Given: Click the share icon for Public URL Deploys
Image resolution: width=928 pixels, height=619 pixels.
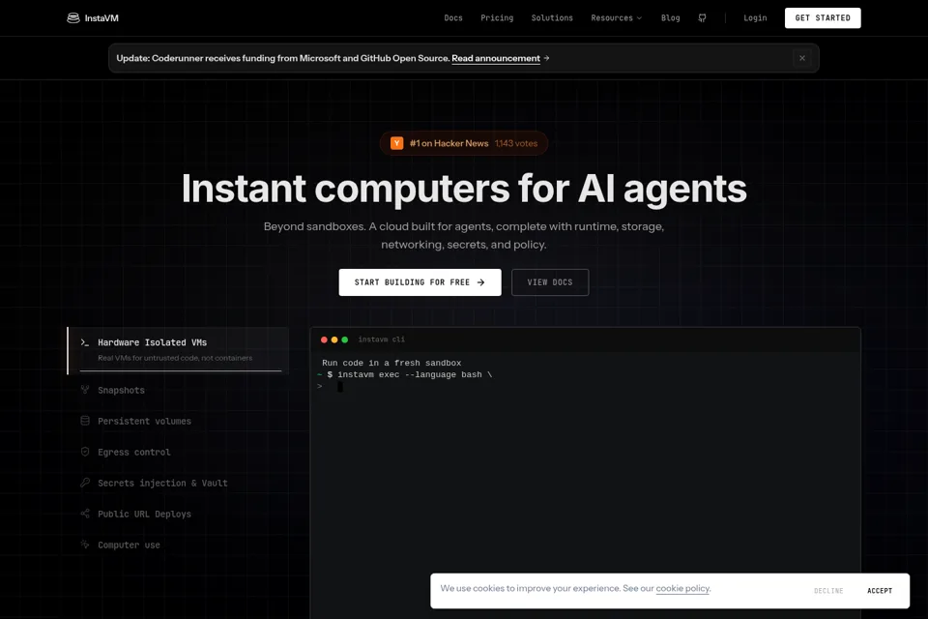Looking at the screenshot, I should point(85,514).
